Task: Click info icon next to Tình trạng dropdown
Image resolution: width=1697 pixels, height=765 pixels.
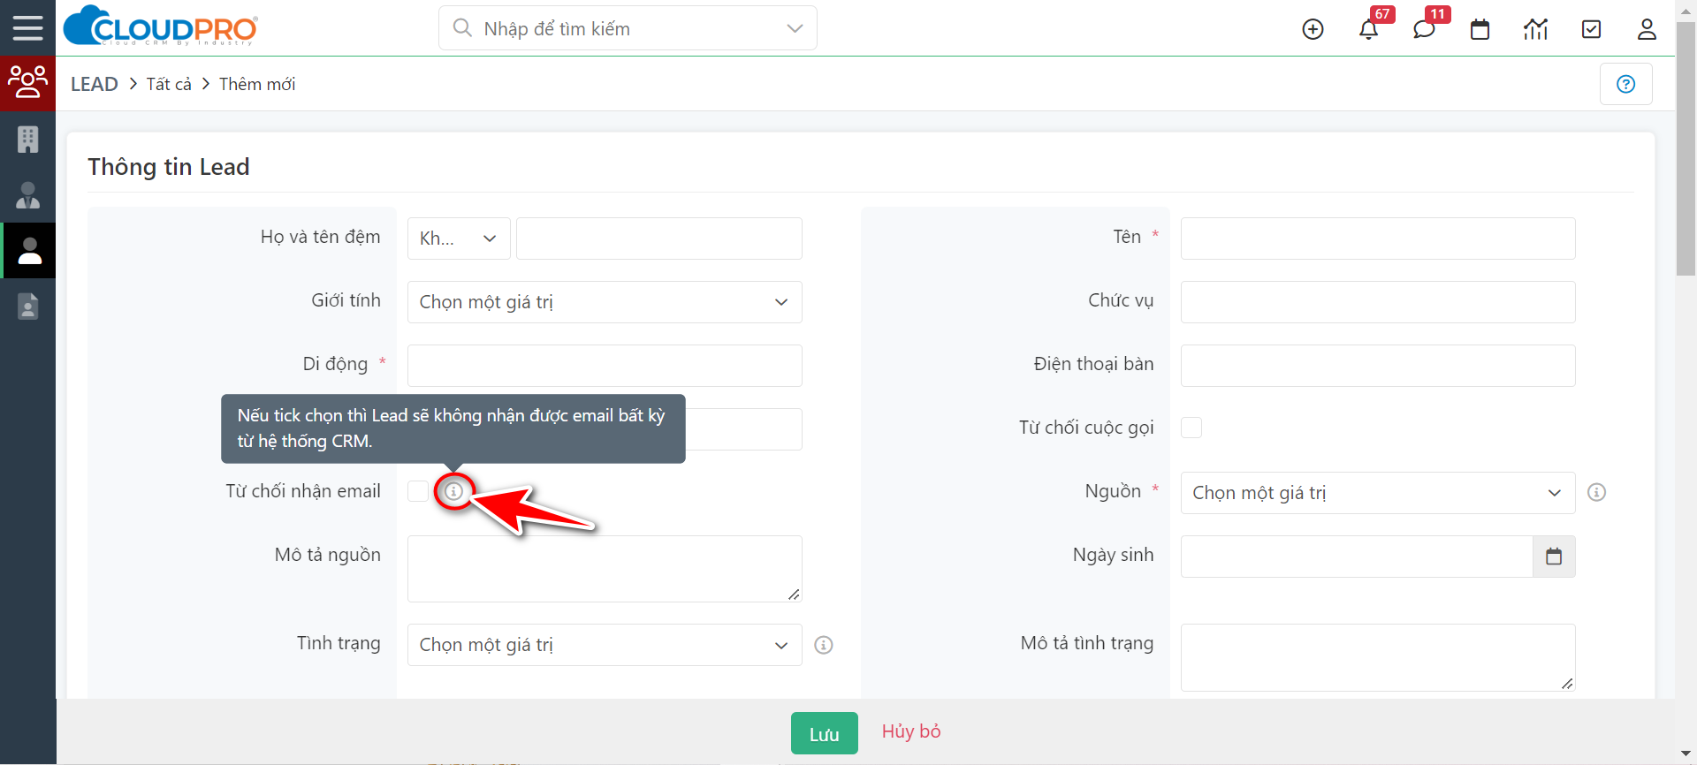Action: (823, 645)
